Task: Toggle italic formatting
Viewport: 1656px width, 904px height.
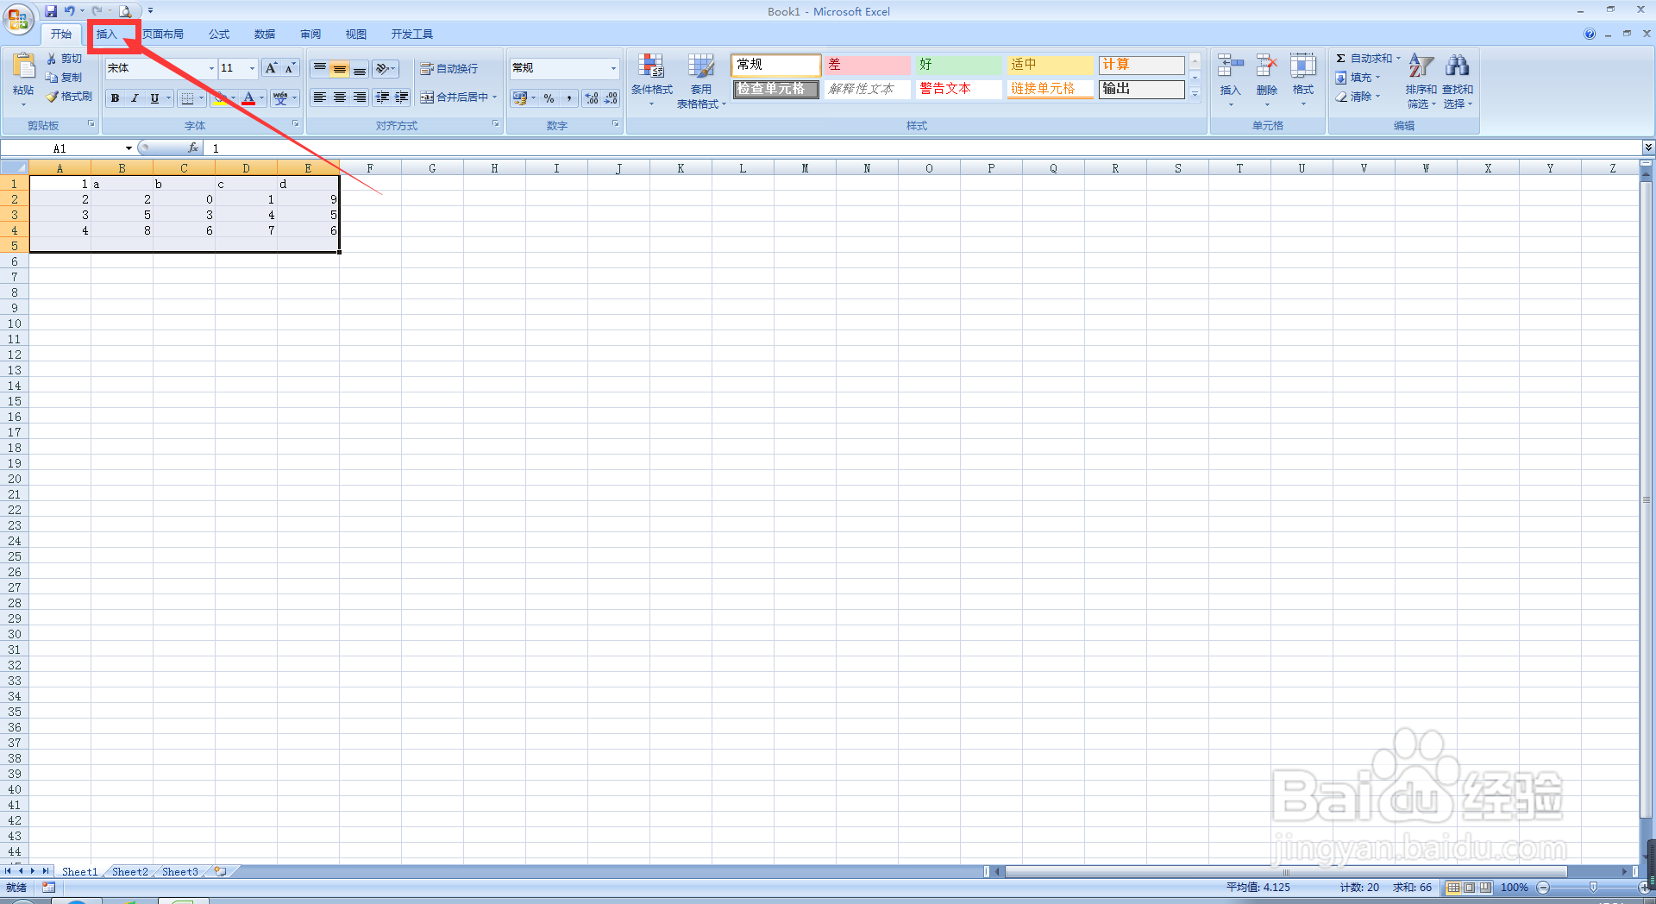Action: pyautogui.click(x=135, y=98)
